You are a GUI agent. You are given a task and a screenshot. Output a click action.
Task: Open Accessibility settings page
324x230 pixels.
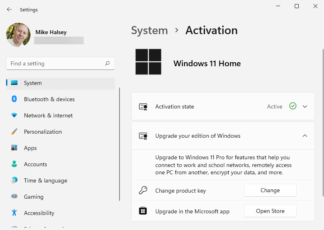point(39,213)
